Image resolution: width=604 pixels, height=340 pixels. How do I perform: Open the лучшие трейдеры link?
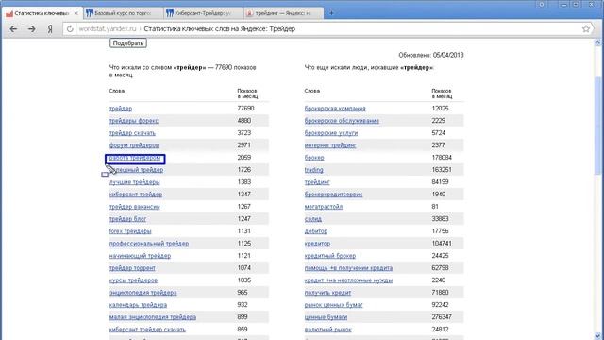click(134, 182)
